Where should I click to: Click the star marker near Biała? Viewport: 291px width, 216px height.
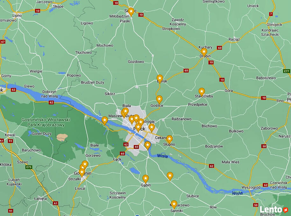click(126, 111)
